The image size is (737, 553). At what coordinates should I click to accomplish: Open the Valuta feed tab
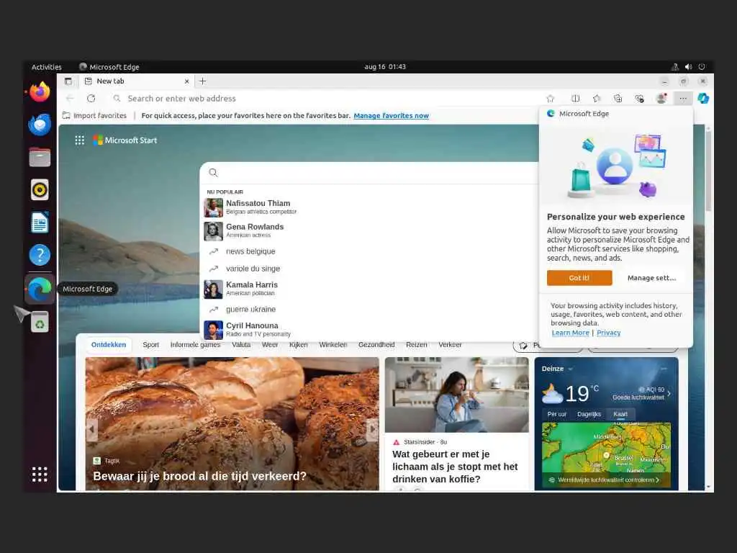tap(241, 345)
